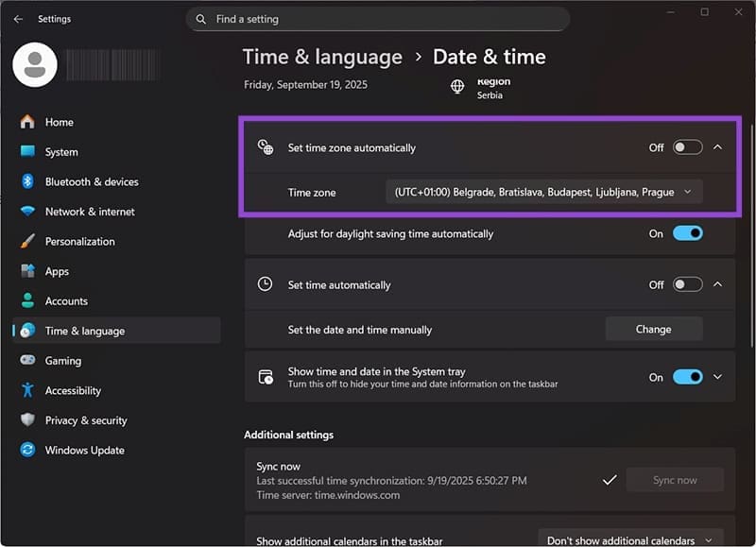
Task: Open the user profile avatar
Action: click(x=35, y=64)
